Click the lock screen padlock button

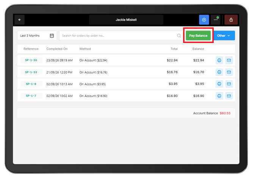point(231,20)
